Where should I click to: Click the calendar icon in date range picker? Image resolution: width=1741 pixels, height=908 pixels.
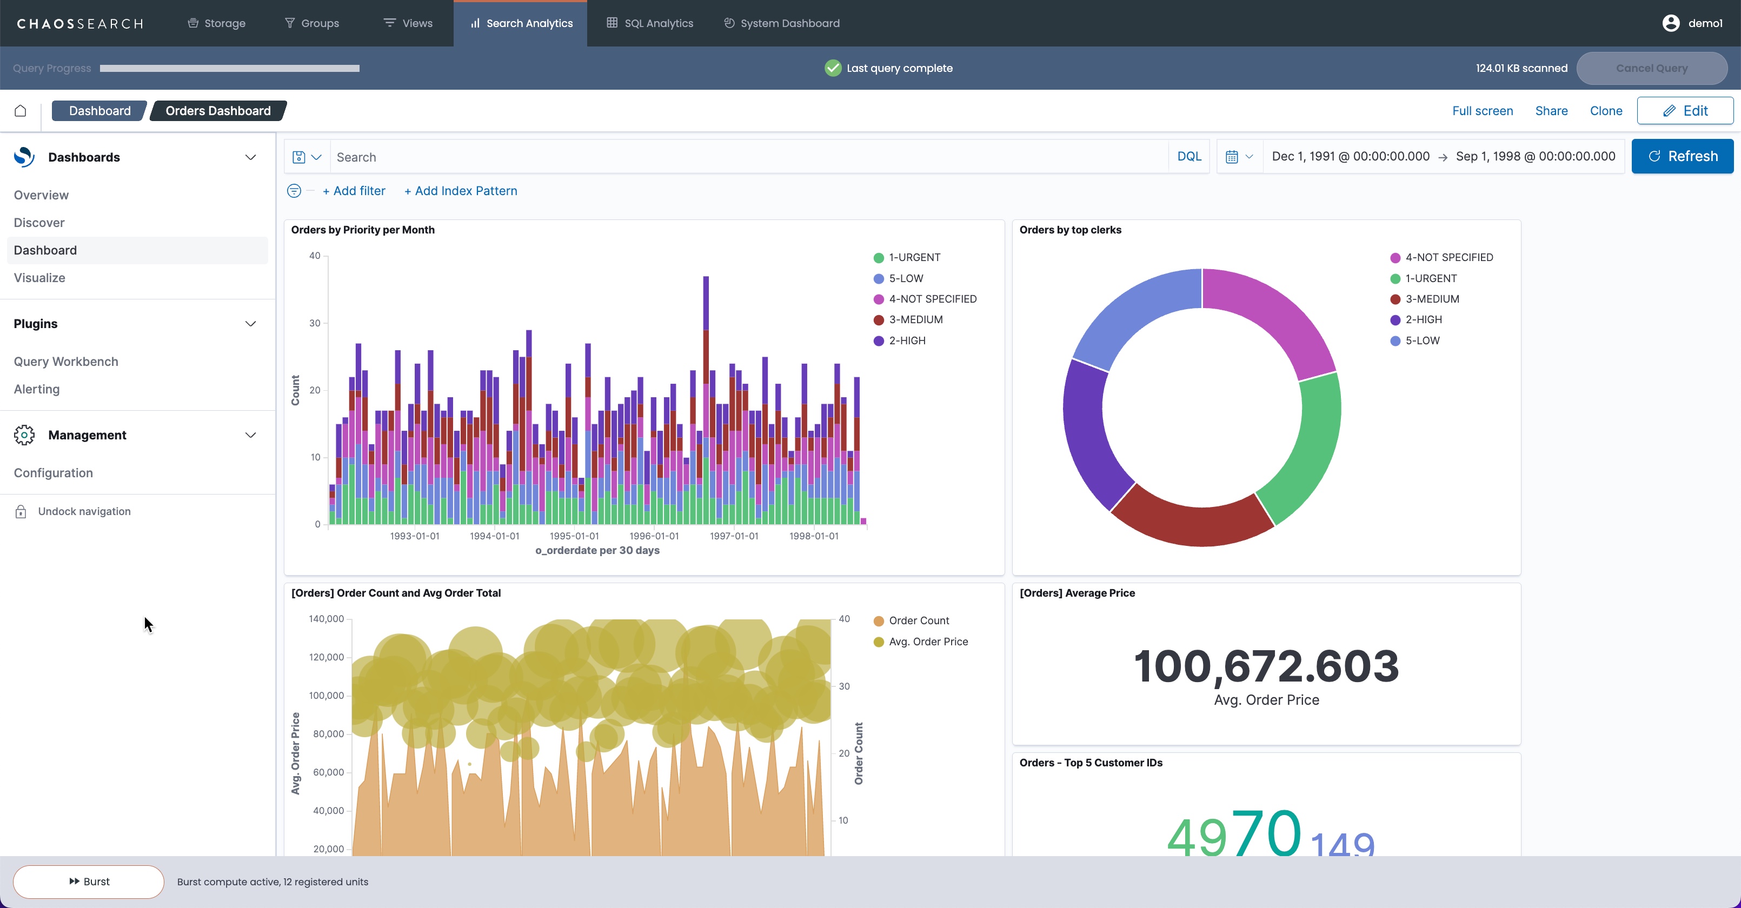coord(1233,156)
